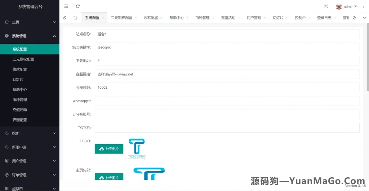The image size is (369, 191).
Task: Close the 币种管理 tab
Action: point(213,18)
